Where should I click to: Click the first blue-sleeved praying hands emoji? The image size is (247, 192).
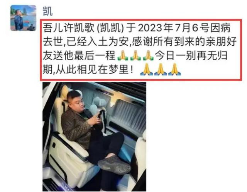(x=147, y=69)
